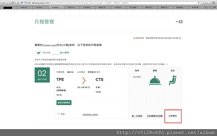This screenshot has width=217, height=136.
Task: Switch to the 常見問答 tab
Action: point(196,8)
